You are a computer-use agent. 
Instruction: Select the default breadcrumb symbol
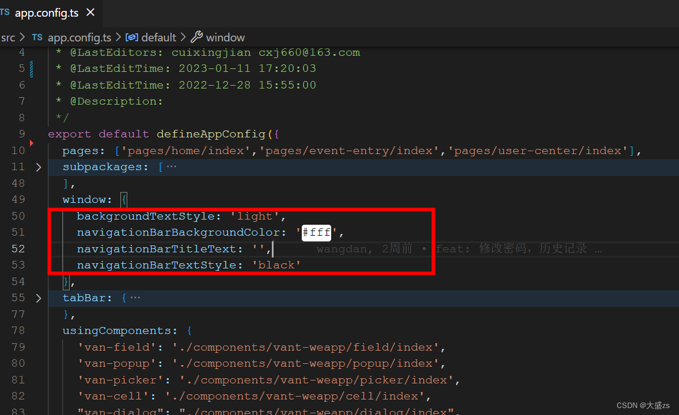pyautogui.click(x=158, y=37)
